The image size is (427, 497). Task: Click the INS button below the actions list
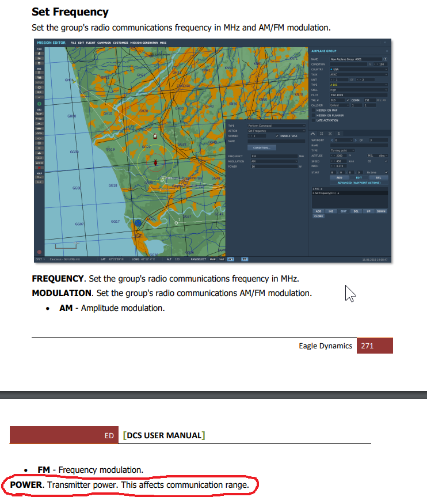click(331, 211)
